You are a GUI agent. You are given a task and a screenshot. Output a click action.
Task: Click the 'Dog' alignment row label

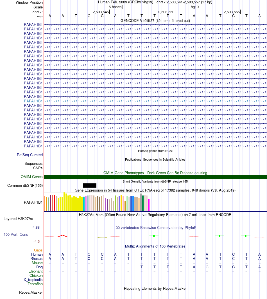click(x=39, y=267)
